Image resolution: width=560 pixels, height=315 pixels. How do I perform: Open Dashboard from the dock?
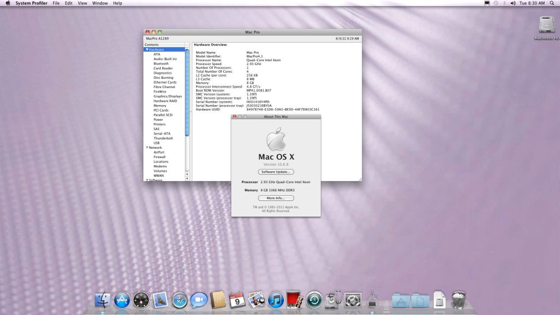coord(141,300)
